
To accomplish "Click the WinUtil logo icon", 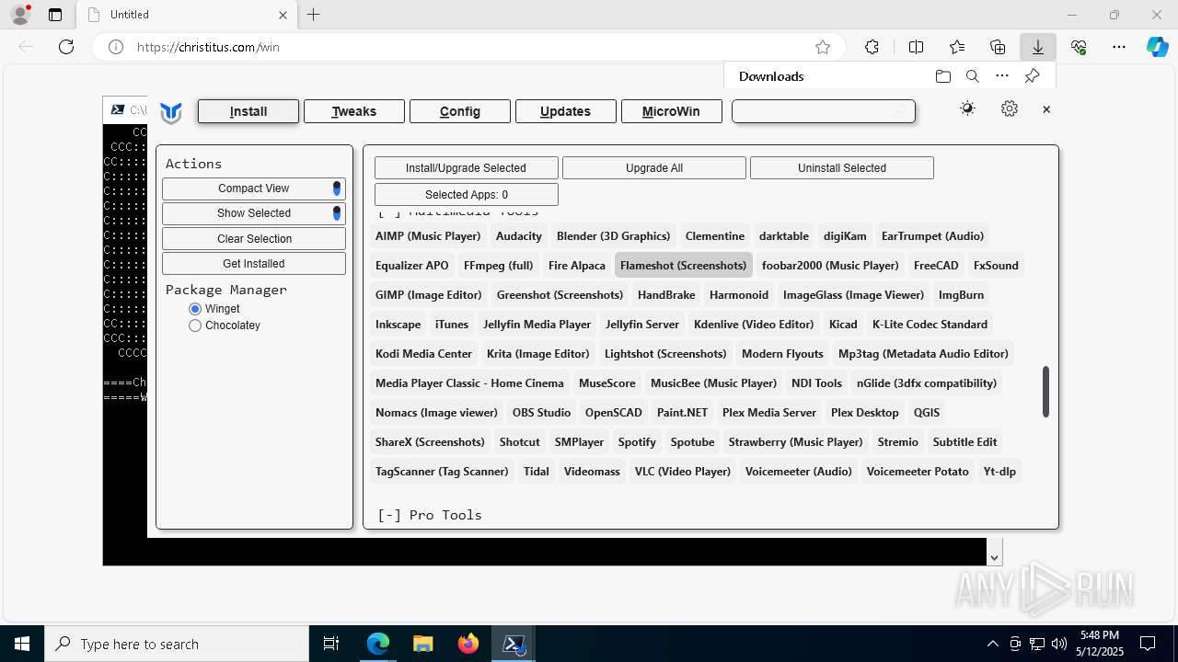I will click(171, 112).
